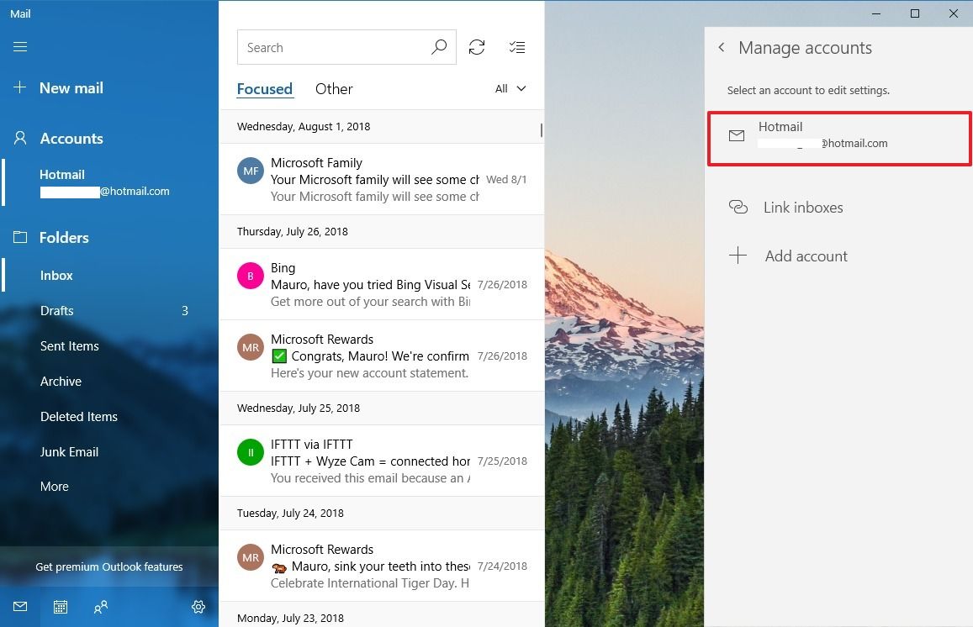Screen dimensions: 973x627
Task: Open People using the contacts icon
Action: pyautogui.click(x=100, y=606)
